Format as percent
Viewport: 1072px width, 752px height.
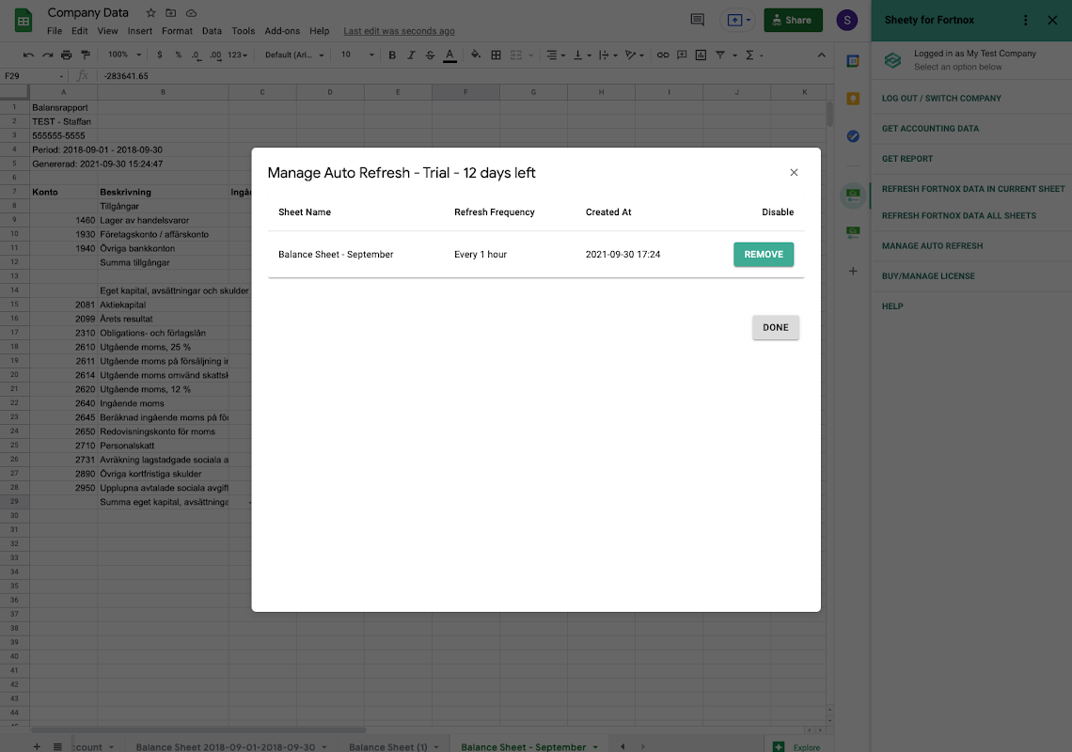pos(179,55)
